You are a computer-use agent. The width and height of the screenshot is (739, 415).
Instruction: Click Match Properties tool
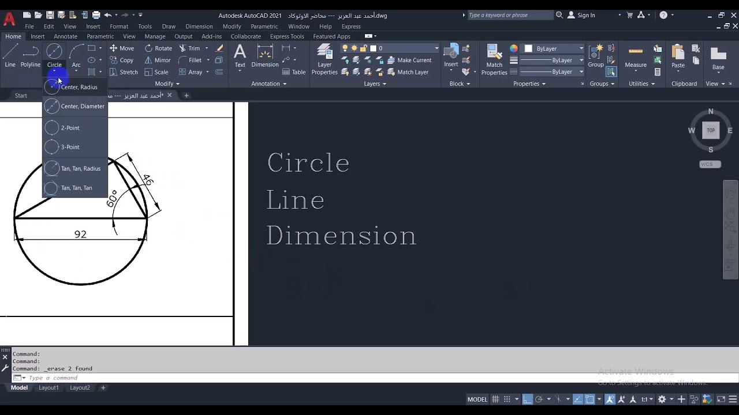click(x=494, y=60)
